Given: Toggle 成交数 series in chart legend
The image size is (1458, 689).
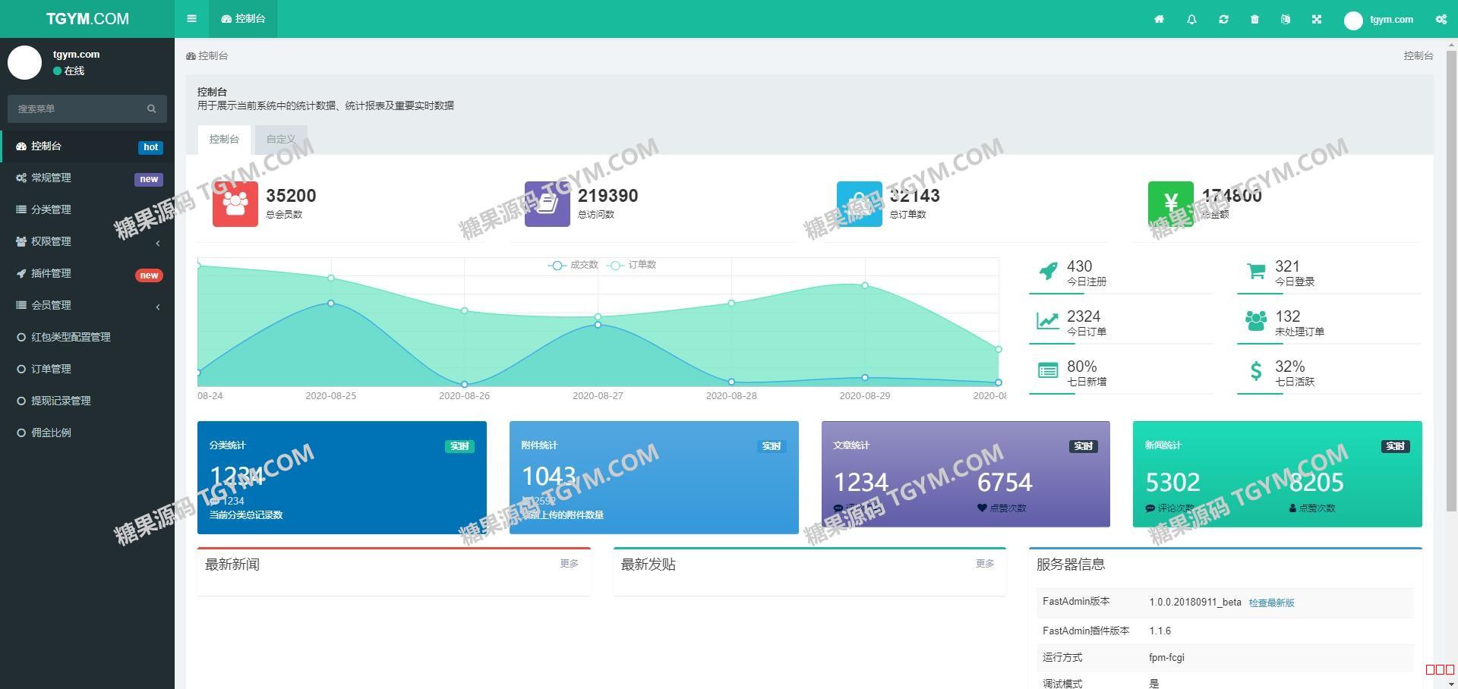Looking at the screenshot, I should point(573,265).
